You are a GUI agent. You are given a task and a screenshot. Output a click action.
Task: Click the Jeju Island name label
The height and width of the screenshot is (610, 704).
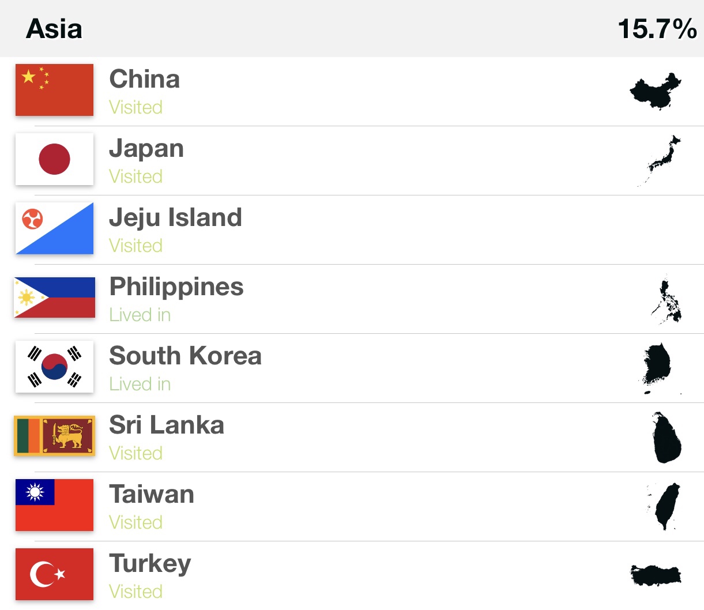[175, 217]
